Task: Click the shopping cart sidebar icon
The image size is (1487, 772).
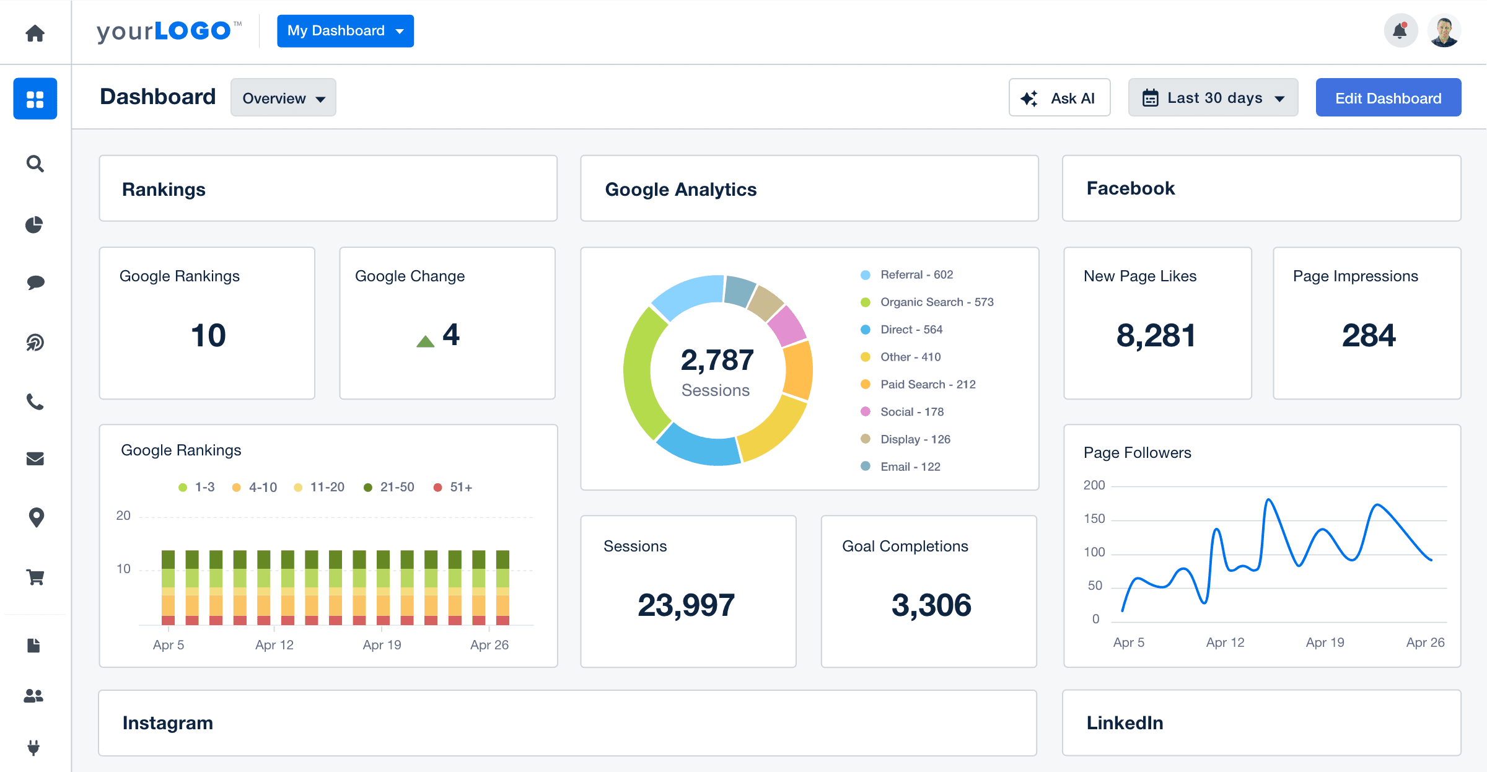Action: tap(35, 577)
